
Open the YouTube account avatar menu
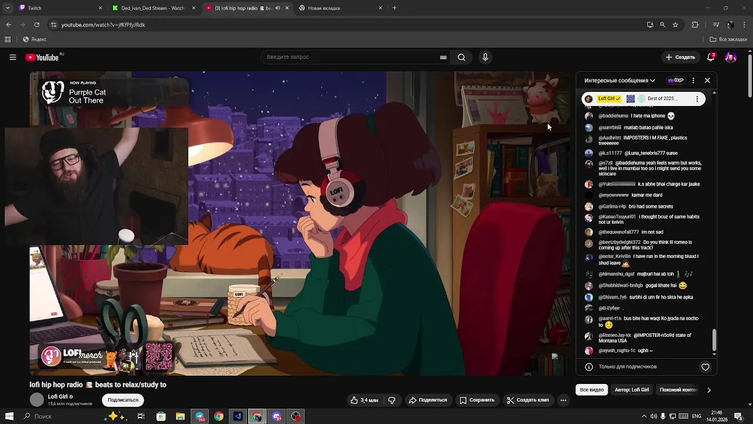731,57
